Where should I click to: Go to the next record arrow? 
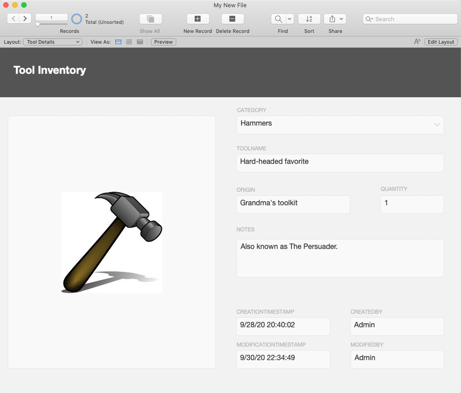pos(25,18)
